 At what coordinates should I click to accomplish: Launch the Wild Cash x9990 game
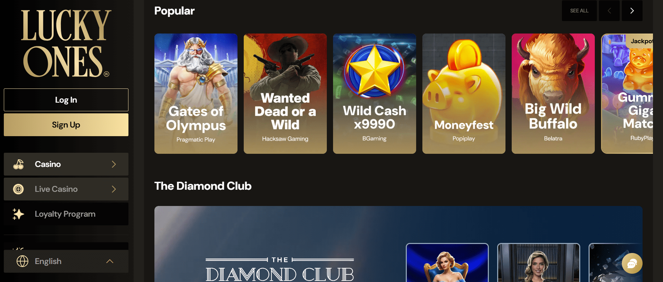[x=375, y=94]
